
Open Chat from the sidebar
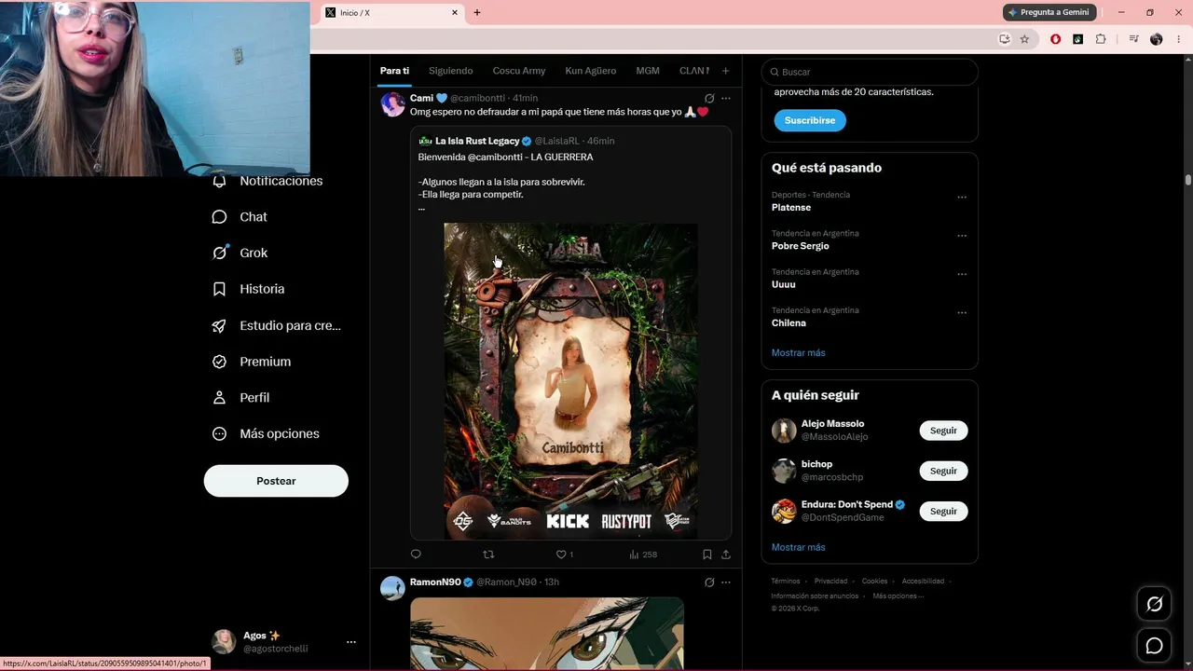[240, 217]
